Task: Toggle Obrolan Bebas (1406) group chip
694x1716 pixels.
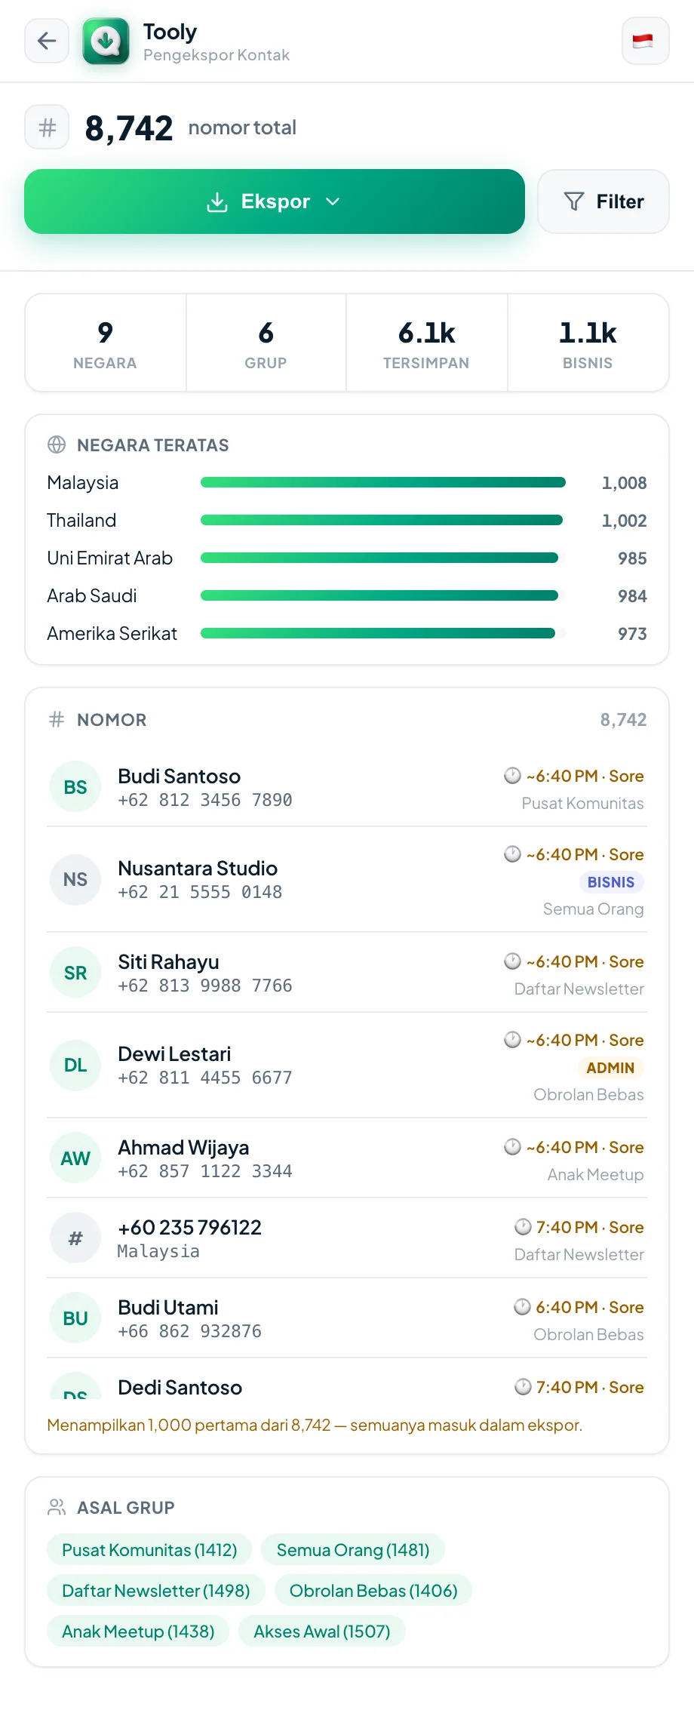Action: (x=373, y=1590)
